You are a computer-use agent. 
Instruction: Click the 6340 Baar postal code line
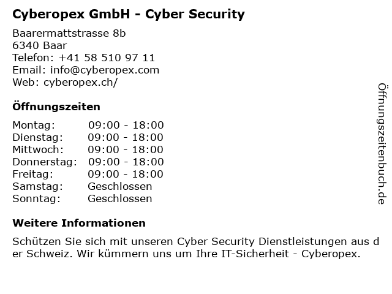coord(39,45)
